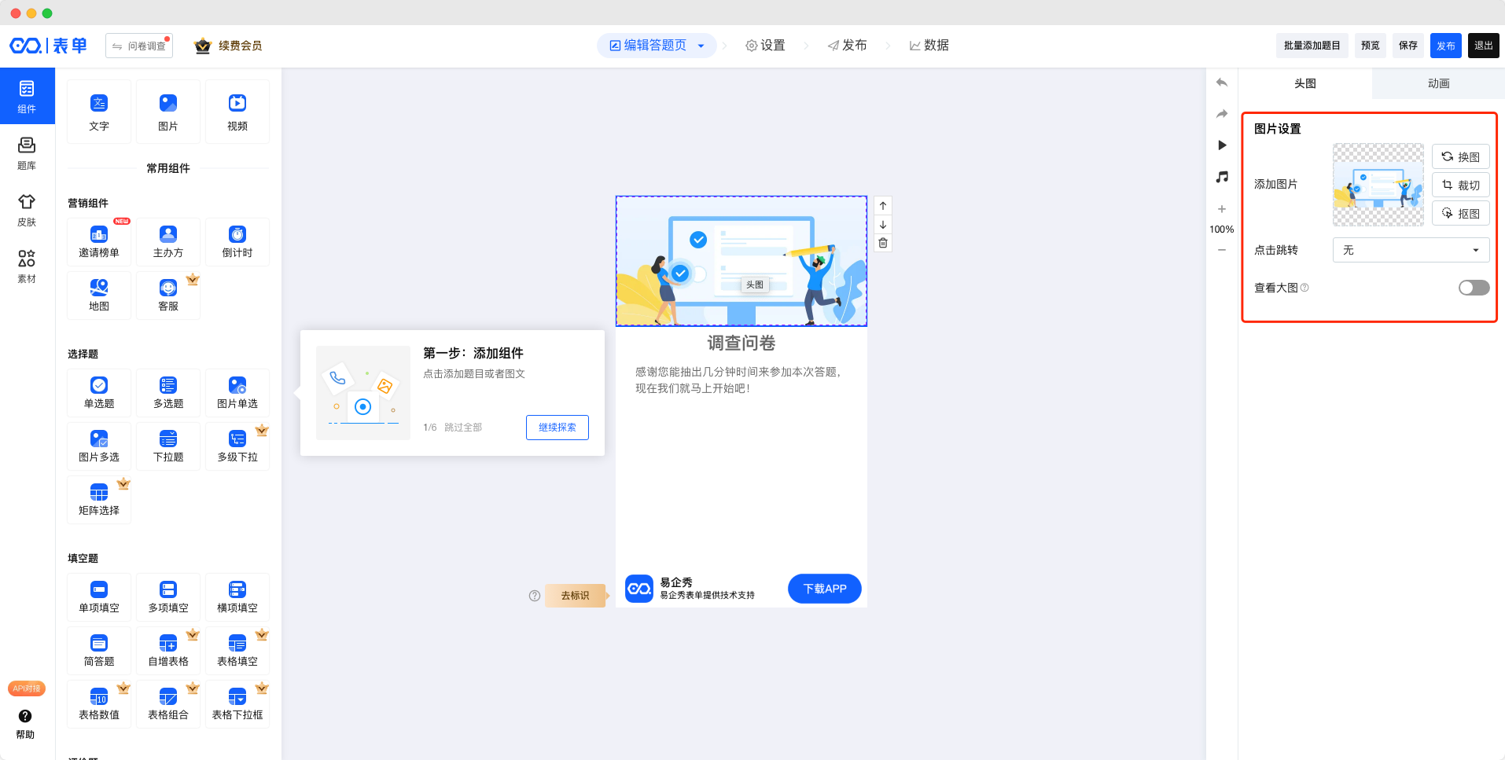The height and width of the screenshot is (760, 1505).
Task: Add a 表格下拉框 component
Action: pyautogui.click(x=237, y=704)
